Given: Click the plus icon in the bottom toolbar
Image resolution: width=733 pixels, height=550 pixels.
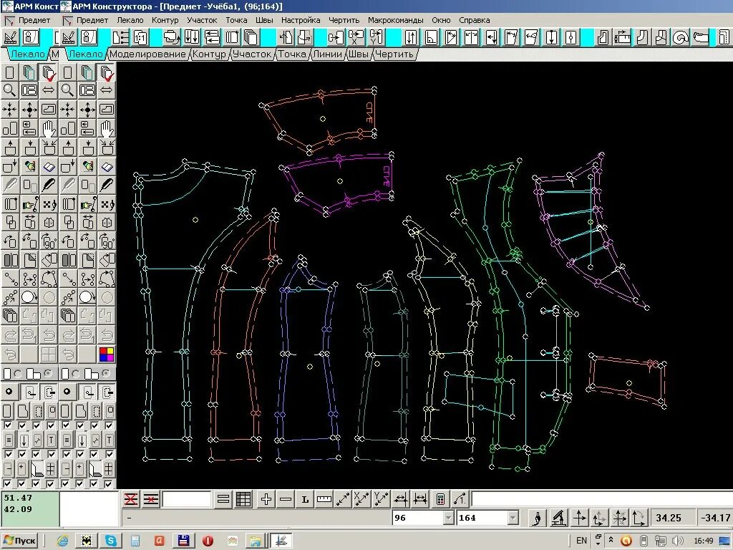Looking at the screenshot, I should [x=266, y=499].
